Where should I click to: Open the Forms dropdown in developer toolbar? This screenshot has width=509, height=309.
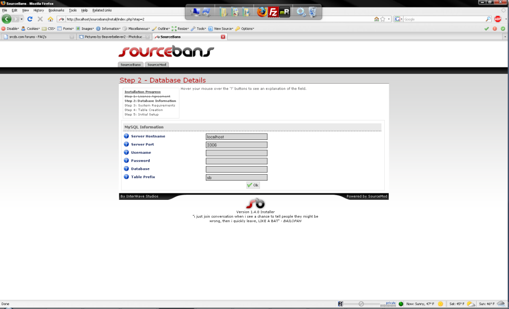[66, 28]
